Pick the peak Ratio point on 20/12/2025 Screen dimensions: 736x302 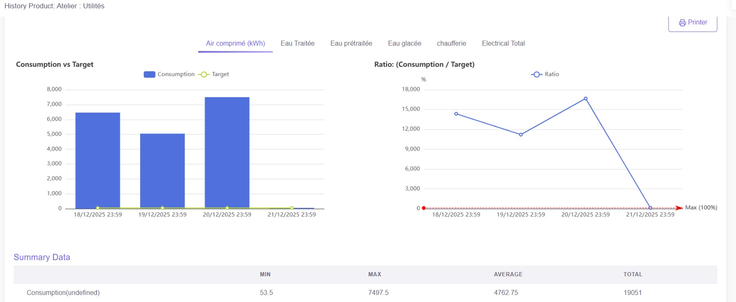pyautogui.click(x=585, y=99)
